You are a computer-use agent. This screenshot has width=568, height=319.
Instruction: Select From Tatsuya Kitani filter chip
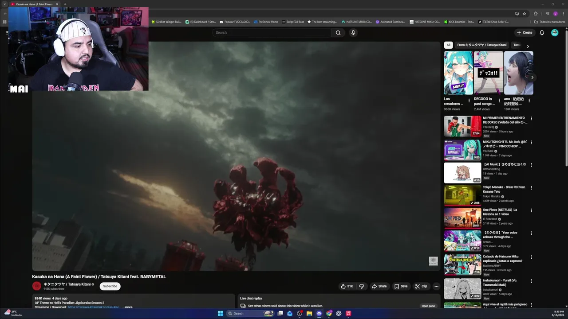[x=481, y=45]
